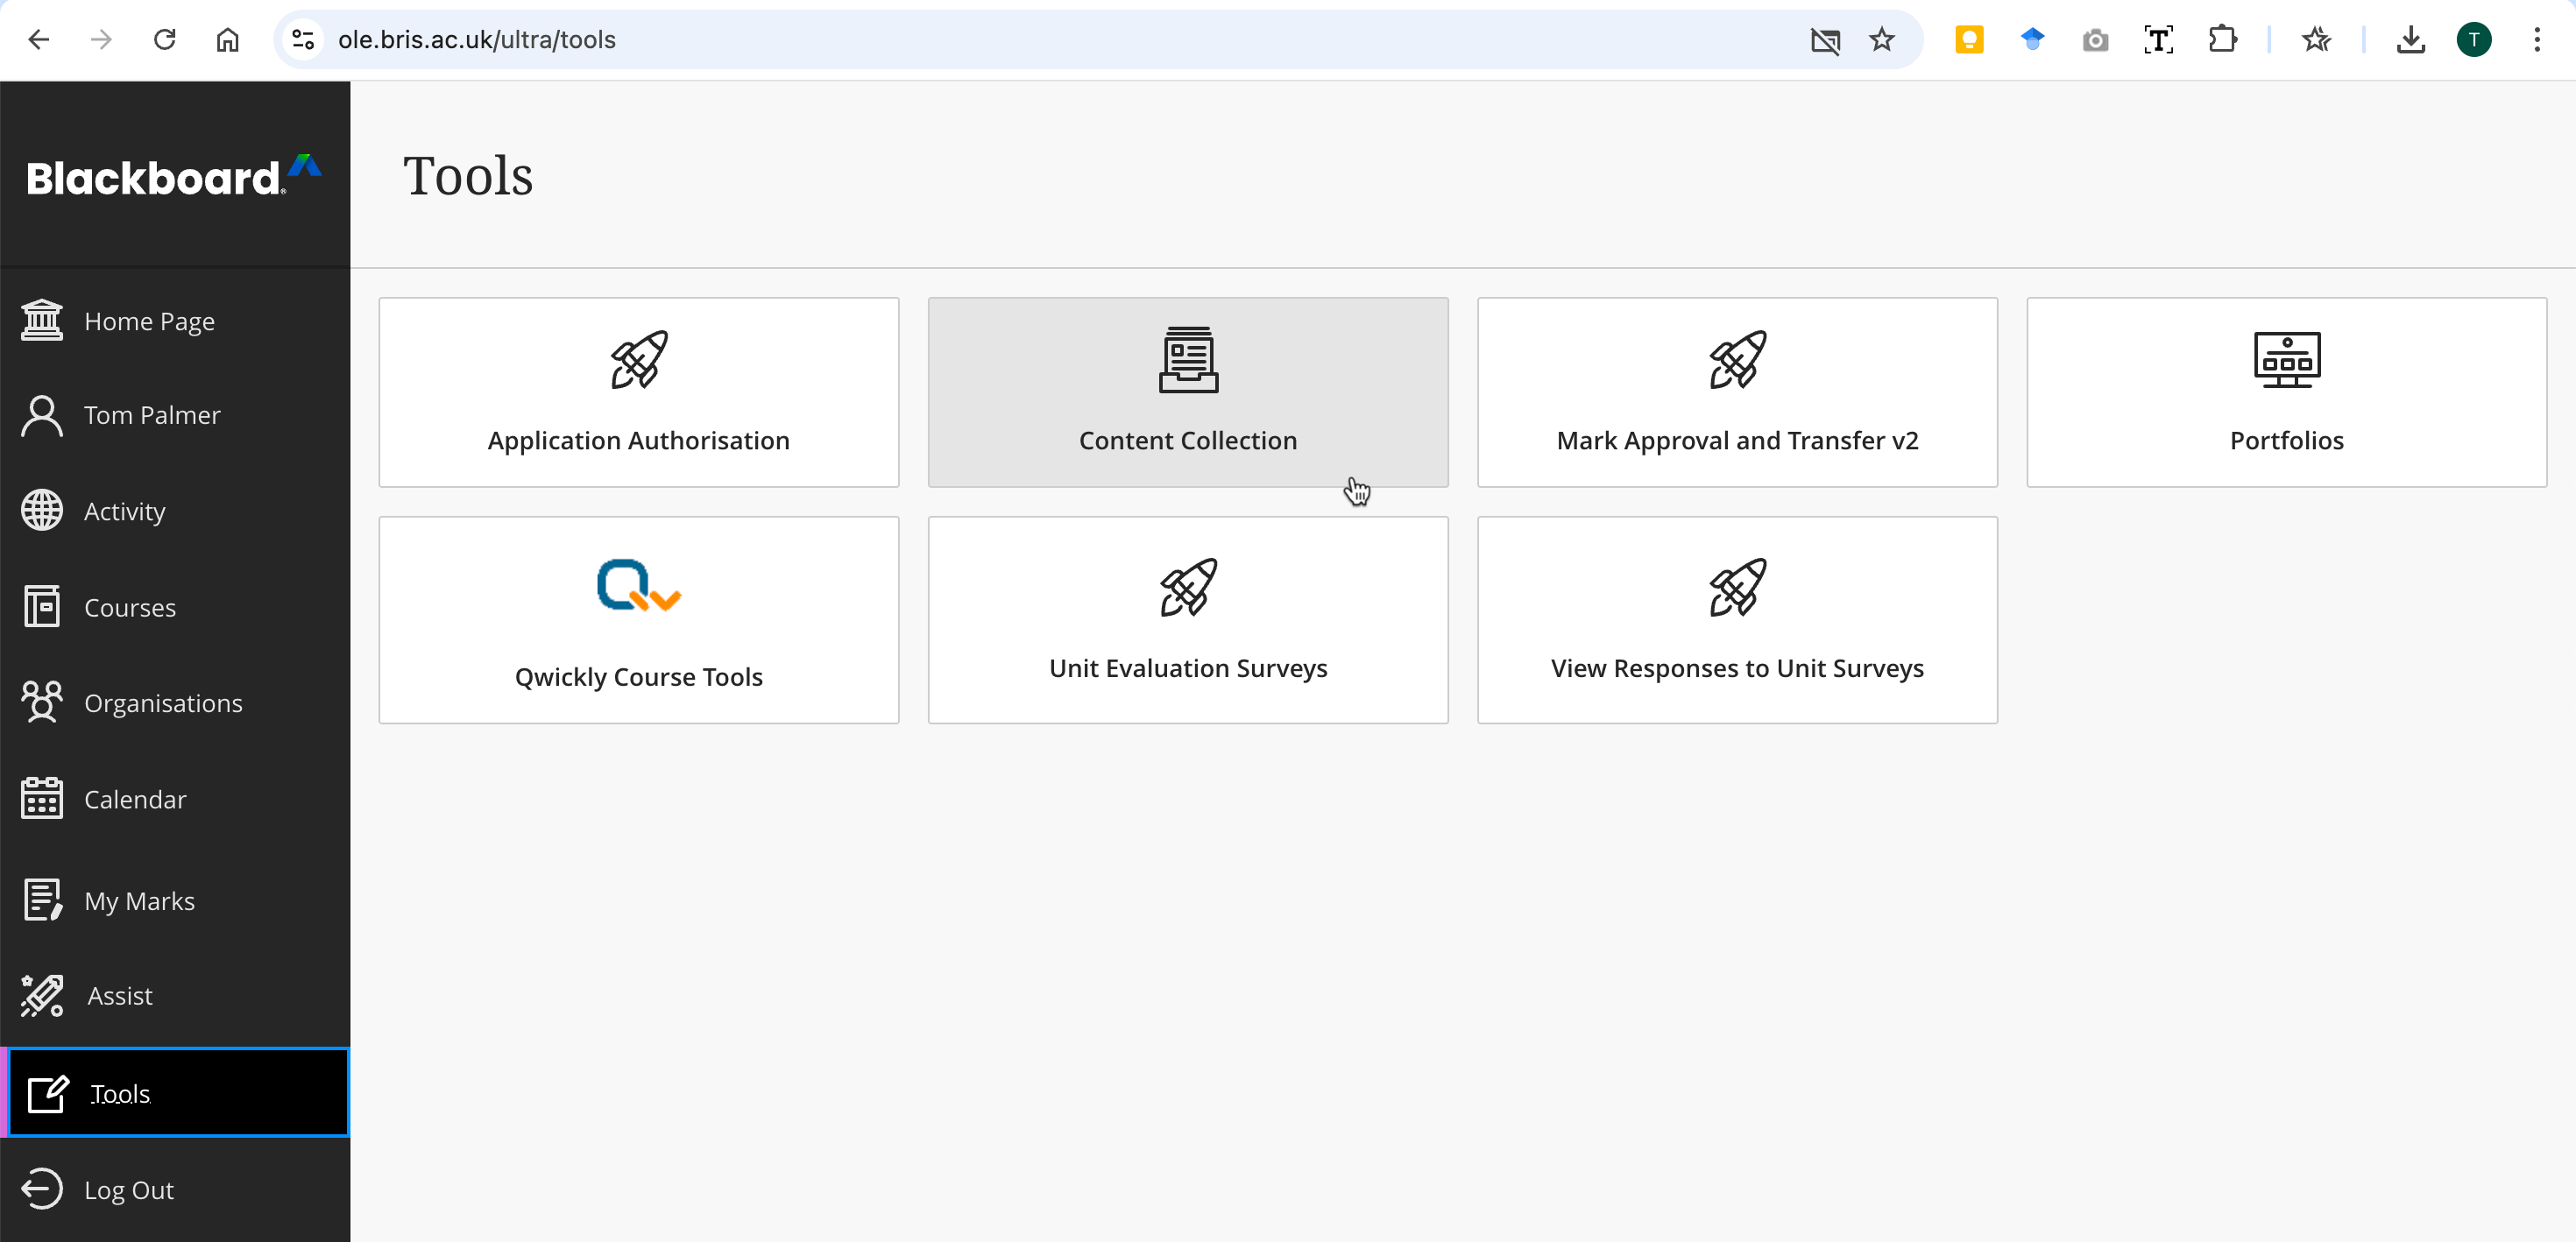
Task: Open Organisations in sidebar
Action: coord(162,703)
